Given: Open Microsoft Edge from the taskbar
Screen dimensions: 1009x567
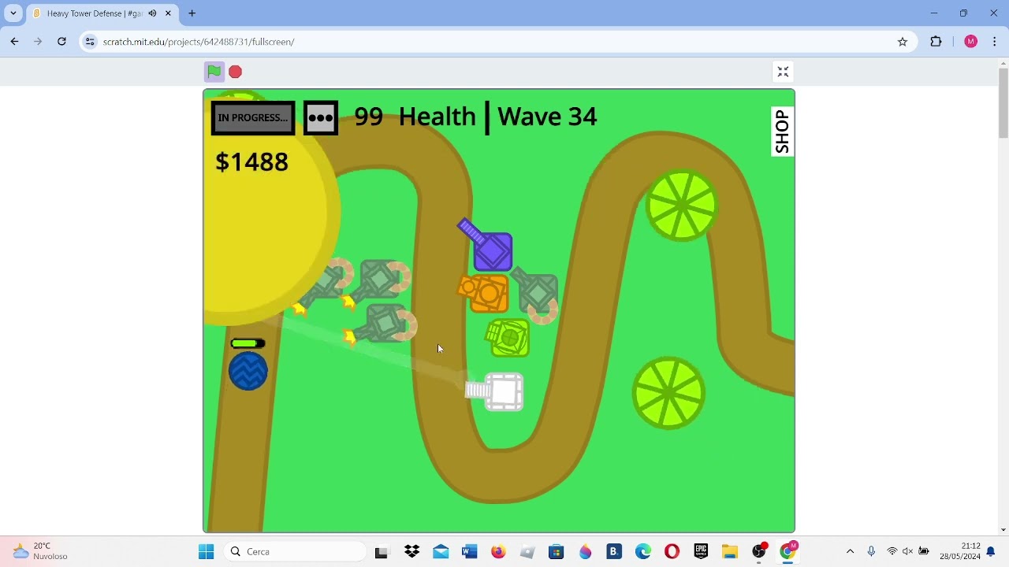Looking at the screenshot, I should 643,552.
